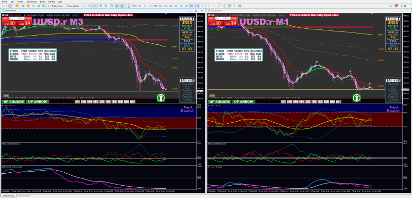Click UP SQUARE button on M1 chart
Image resolution: width=412 pixels, height=198 pixels.
click(x=219, y=102)
